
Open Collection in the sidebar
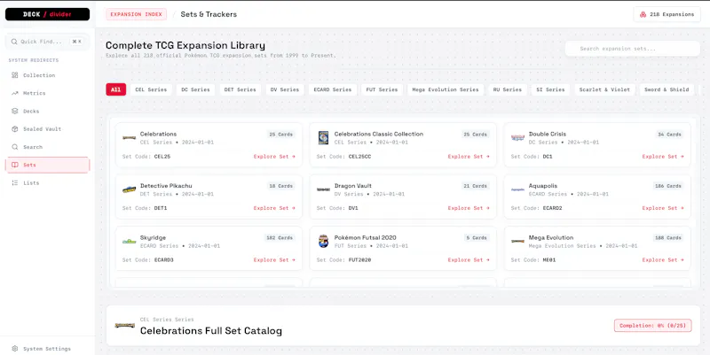click(48, 75)
